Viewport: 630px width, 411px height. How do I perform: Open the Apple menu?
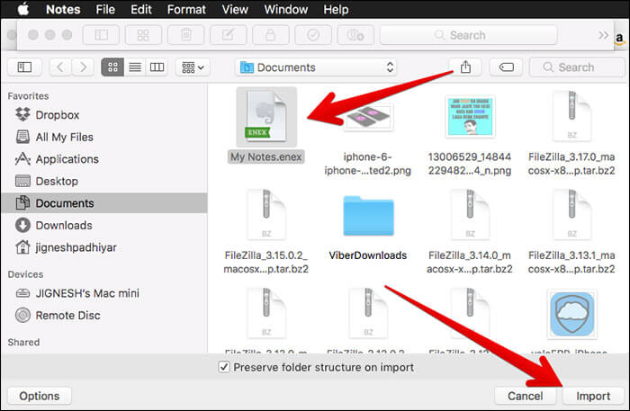click(23, 9)
